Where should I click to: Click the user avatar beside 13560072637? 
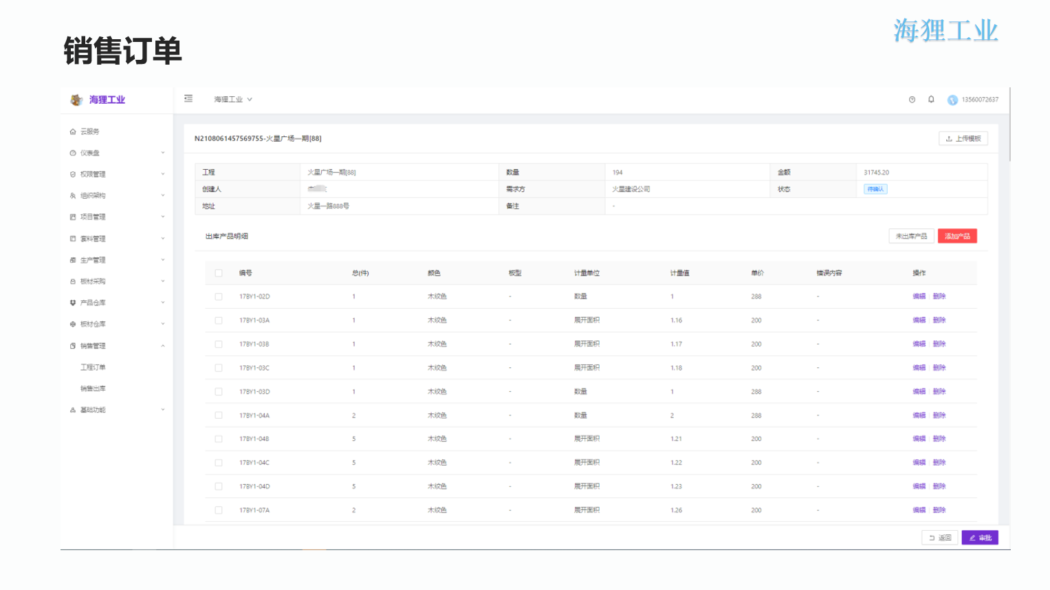tap(952, 100)
